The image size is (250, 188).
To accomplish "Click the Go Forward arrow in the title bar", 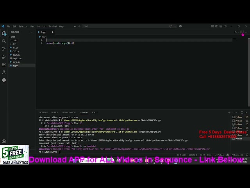I will point(79,26).
